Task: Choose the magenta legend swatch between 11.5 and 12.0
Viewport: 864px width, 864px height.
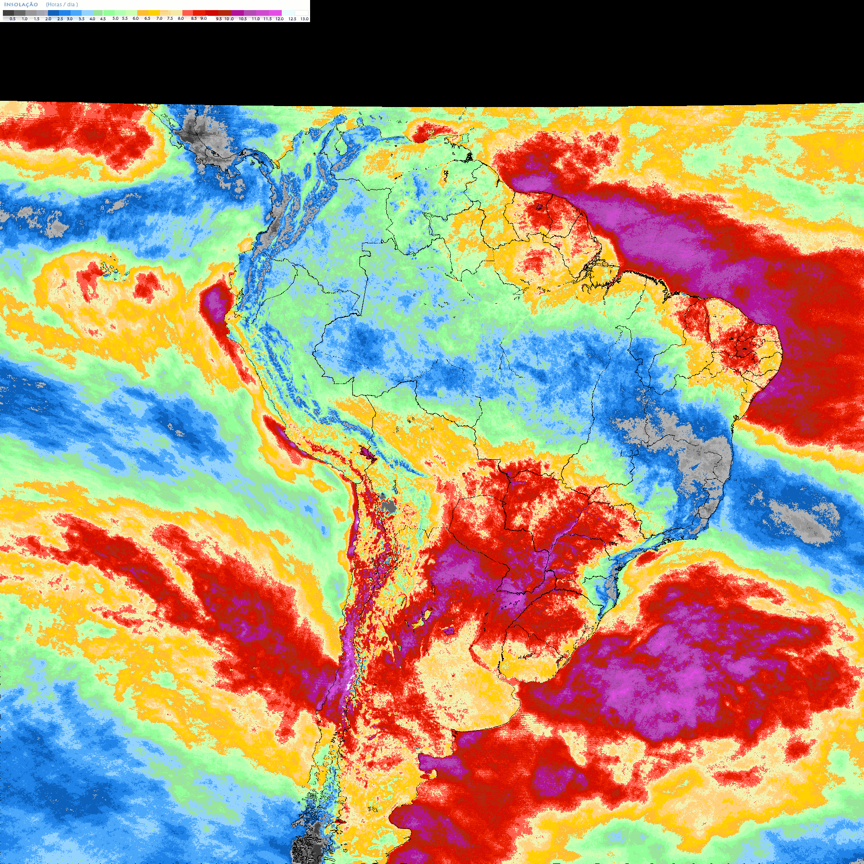Action: pyautogui.click(x=275, y=13)
